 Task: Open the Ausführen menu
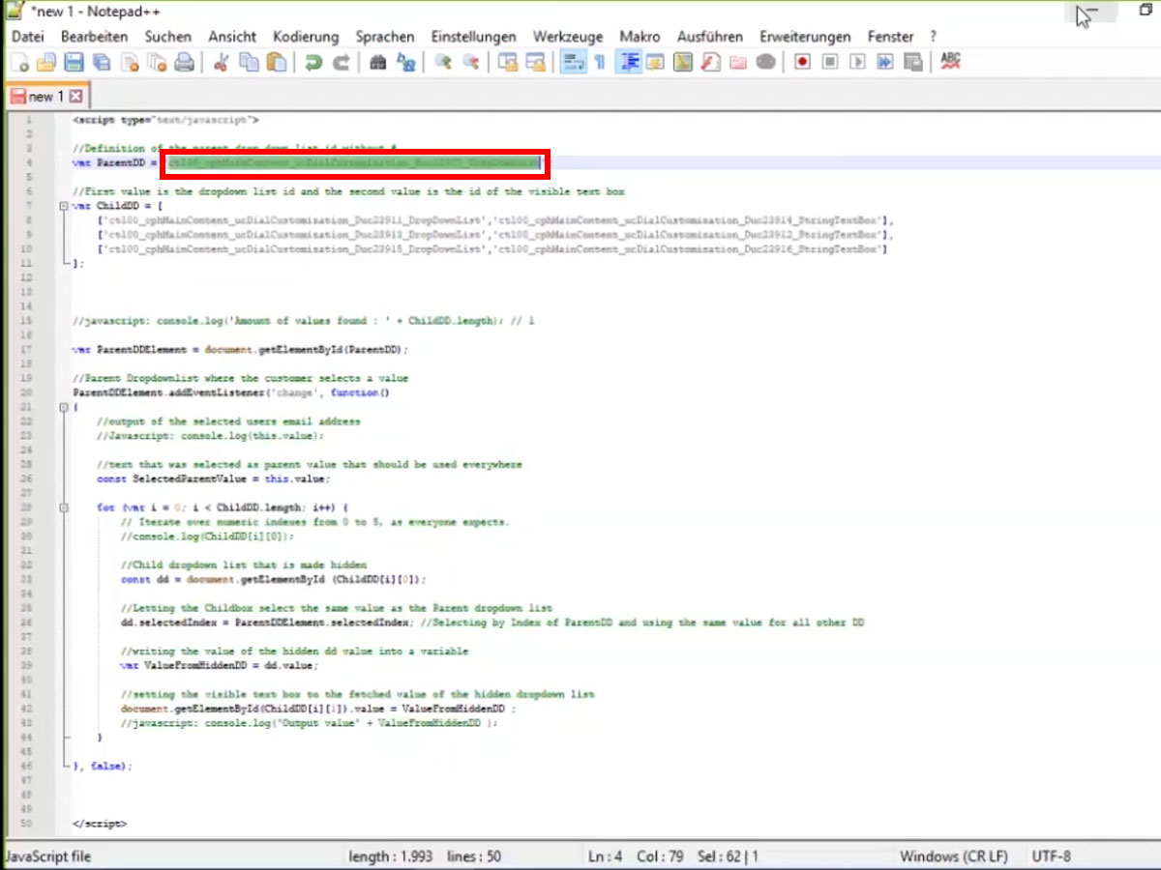click(x=710, y=37)
